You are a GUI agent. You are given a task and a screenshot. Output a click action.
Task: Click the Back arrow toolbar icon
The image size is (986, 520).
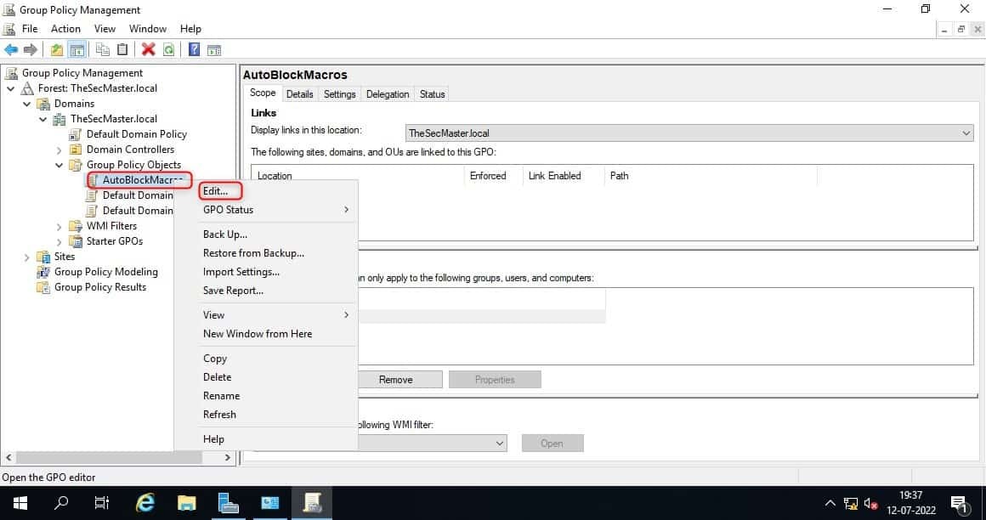pyautogui.click(x=11, y=49)
